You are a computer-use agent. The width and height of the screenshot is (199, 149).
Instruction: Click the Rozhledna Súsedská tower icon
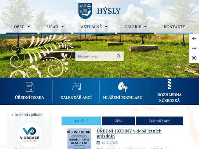click(x=169, y=84)
